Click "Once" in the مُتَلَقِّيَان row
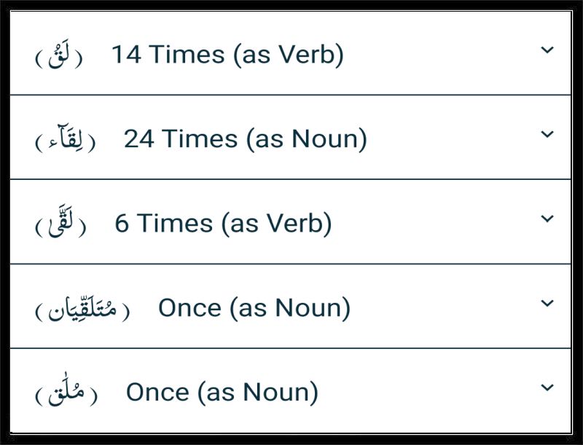The height and width of the screenshot is (445, 583). pos(189,308)
